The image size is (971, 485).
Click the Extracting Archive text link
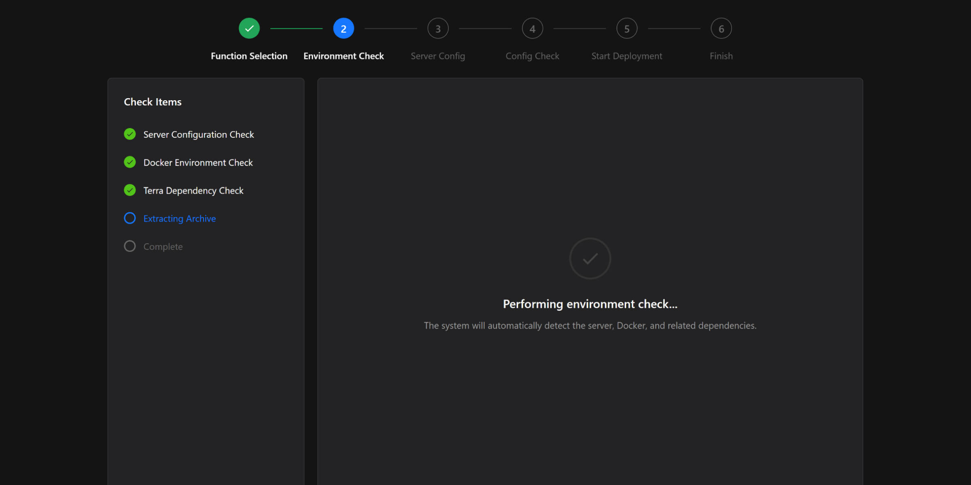[180, 219]
